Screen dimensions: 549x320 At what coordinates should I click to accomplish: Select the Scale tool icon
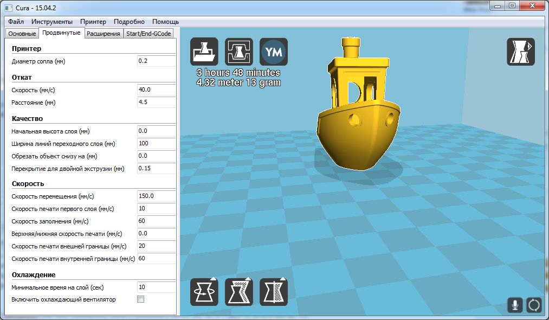click(239, 292)
